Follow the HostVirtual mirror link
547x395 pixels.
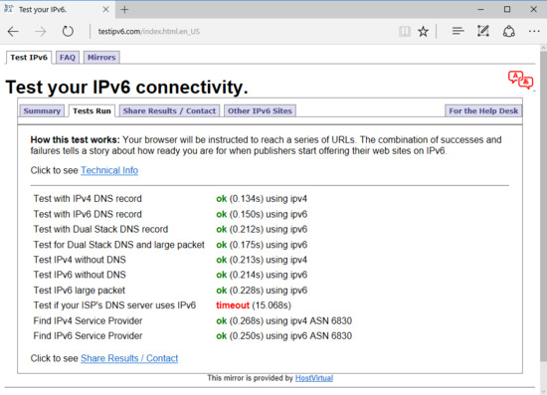pyautogui.click(x=314, y=378)
